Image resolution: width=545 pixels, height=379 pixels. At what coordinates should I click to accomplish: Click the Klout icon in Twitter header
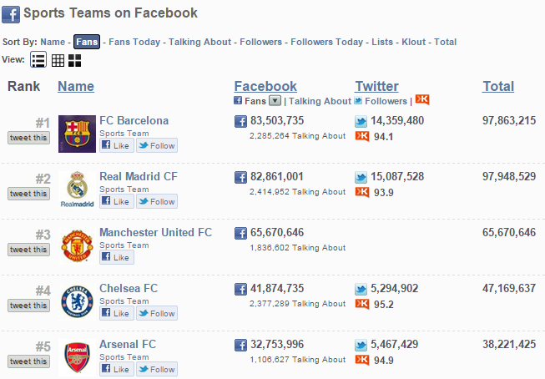(x=422, y=101)
